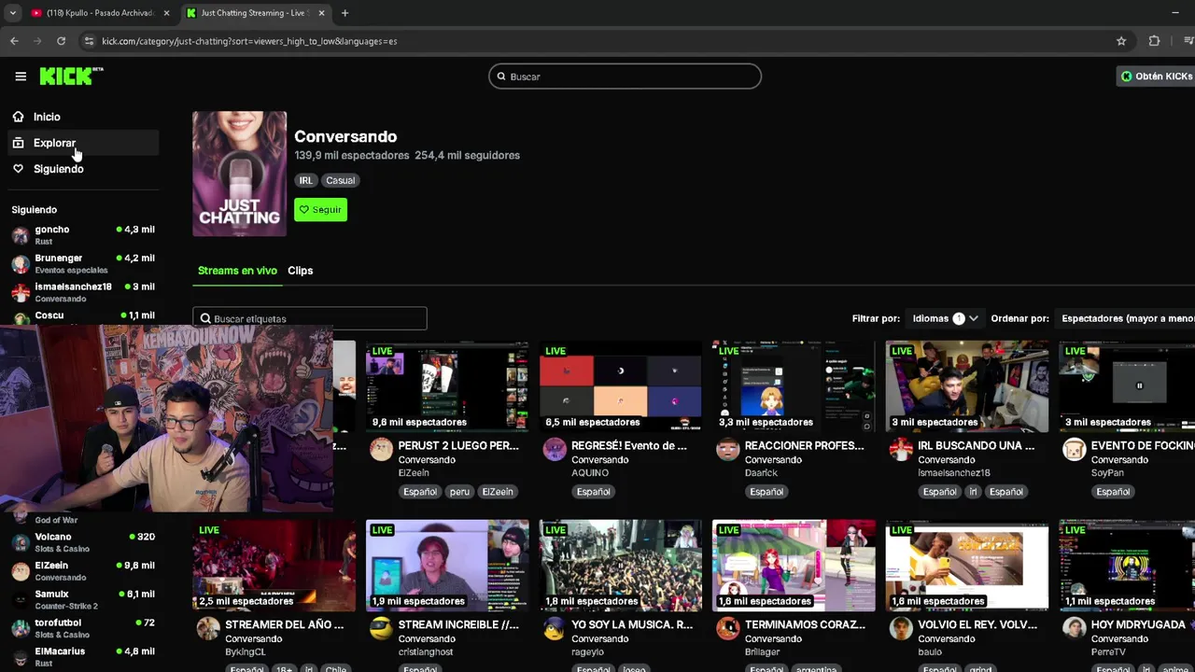This screenshot has width=1195, height=672.
Task: Open ElZeein channel in following list
Action: click(83, 571)
